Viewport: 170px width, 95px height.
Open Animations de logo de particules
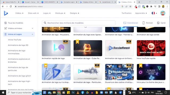tap(18, 69)
